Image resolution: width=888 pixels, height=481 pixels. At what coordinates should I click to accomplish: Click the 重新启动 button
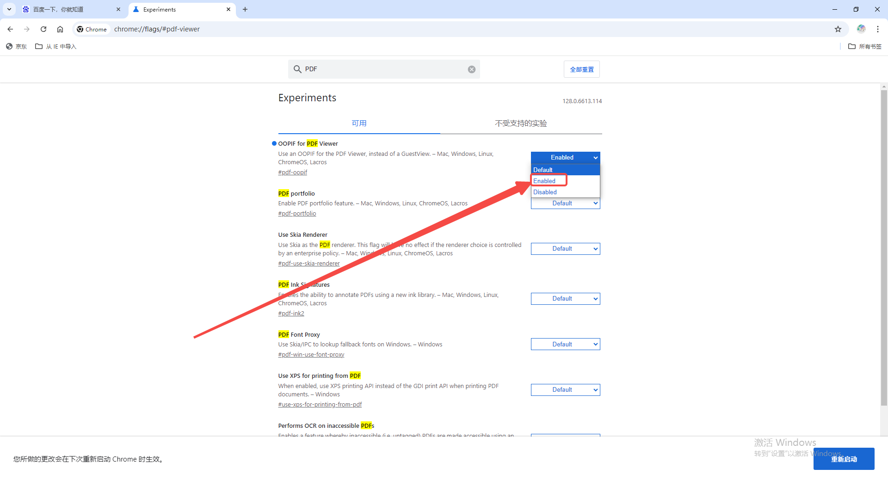(844, 459)
